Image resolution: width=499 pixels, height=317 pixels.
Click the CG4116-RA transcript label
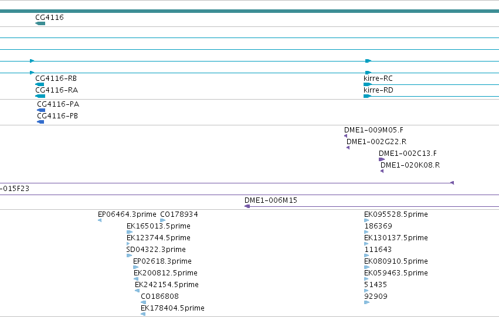tap(57, 90)
